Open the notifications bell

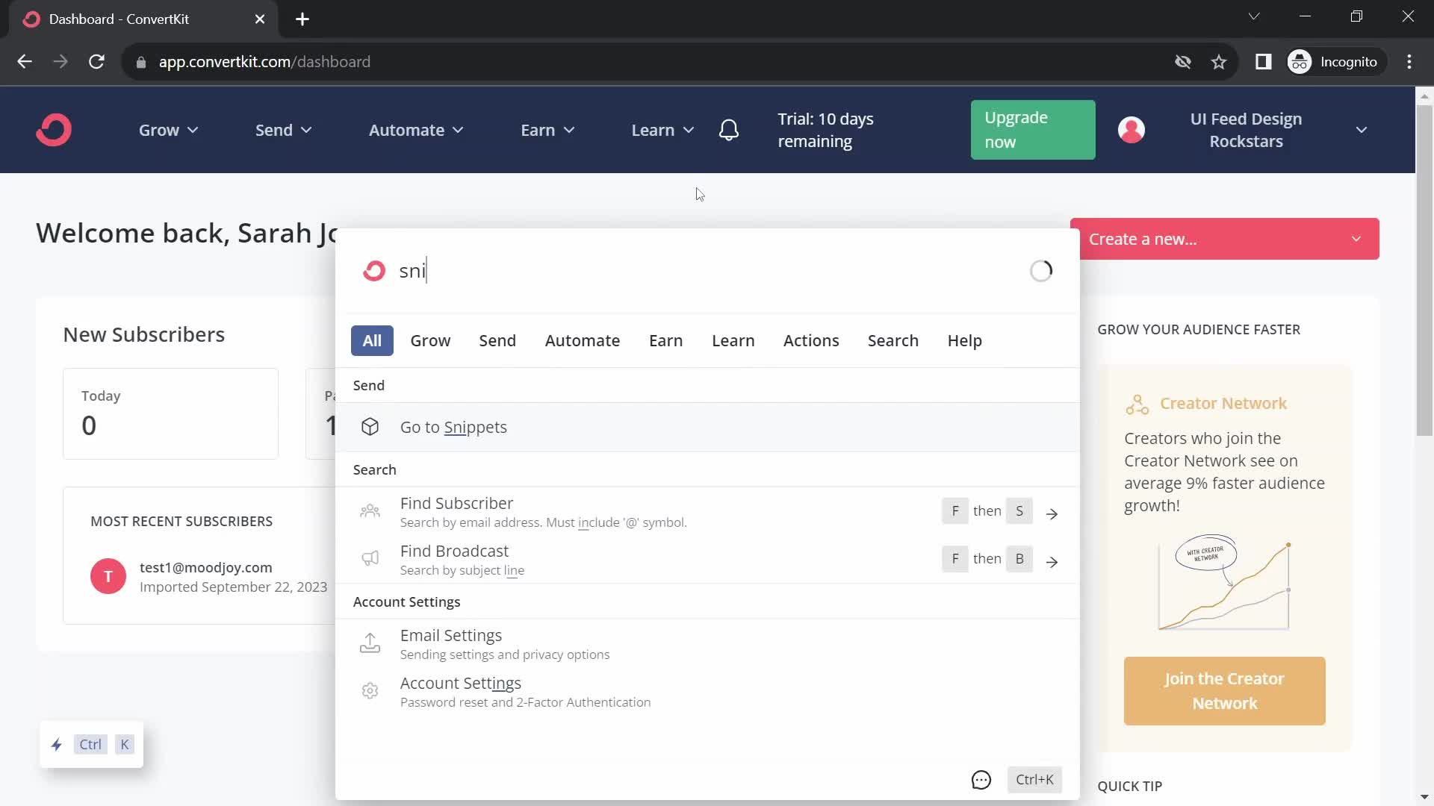pos(729,130)
